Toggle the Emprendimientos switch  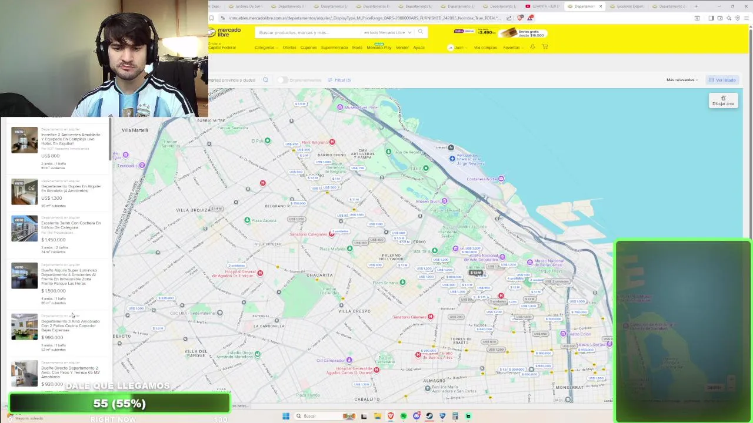point(283,80)
